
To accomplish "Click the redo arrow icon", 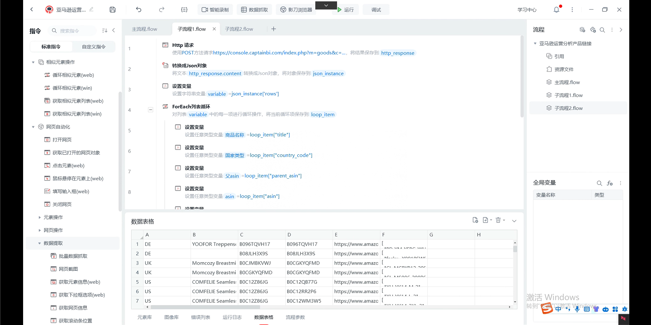I will (162, 10).
